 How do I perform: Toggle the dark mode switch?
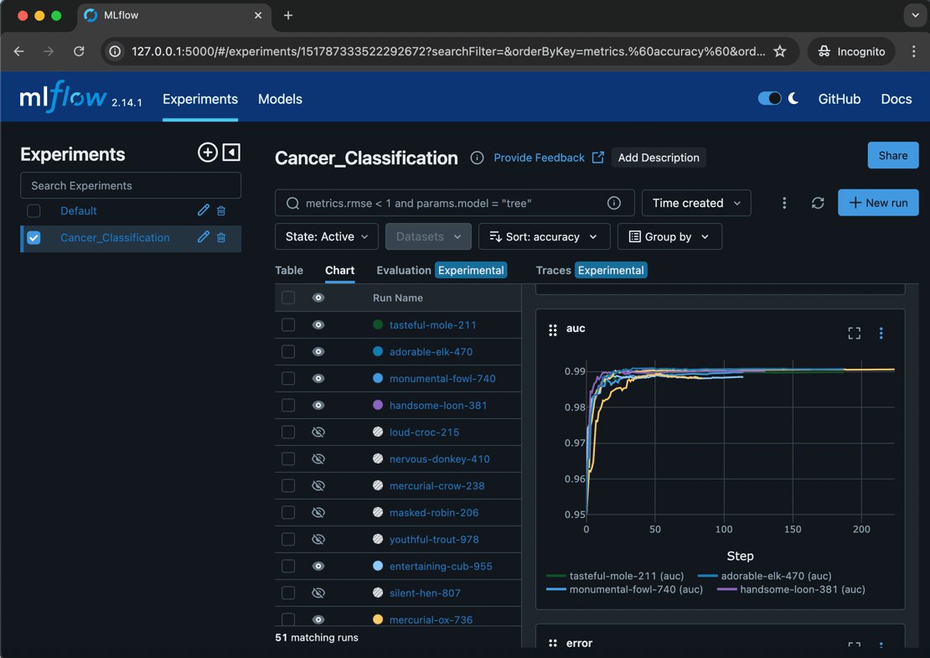coord(769,99)
